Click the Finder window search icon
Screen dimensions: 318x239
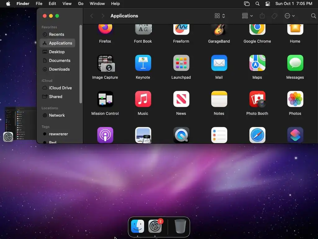click(313, 16)
